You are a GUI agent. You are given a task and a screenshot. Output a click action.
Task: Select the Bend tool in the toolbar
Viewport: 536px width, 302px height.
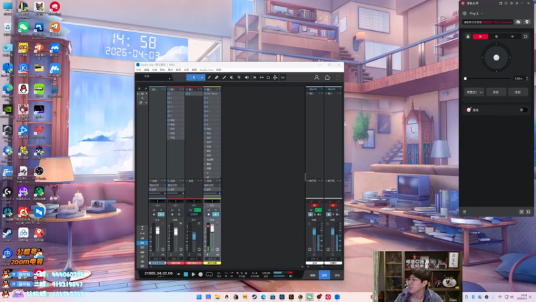point(239,78)
